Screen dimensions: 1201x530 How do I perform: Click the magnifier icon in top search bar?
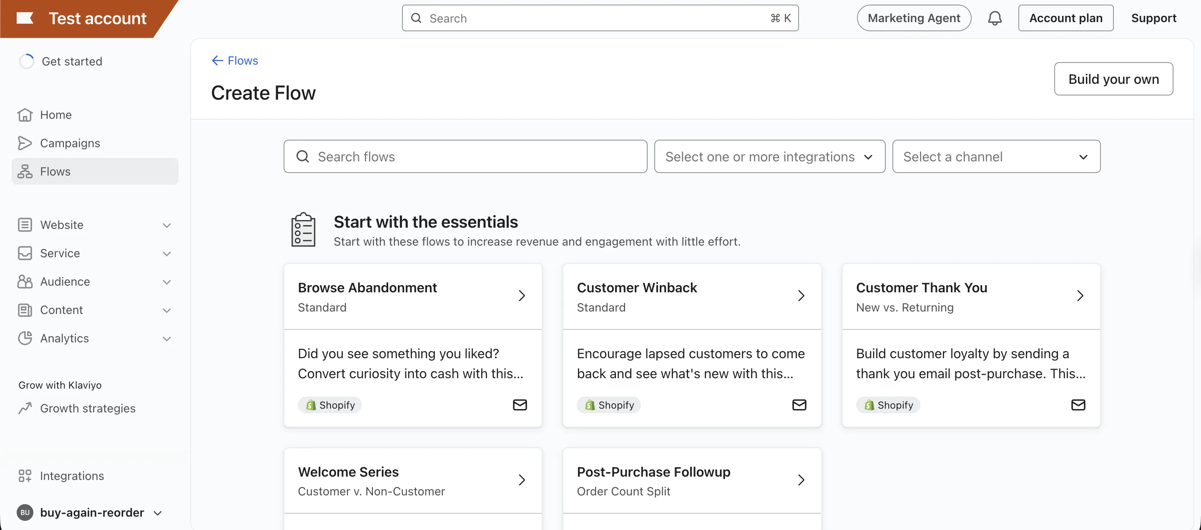416,18
